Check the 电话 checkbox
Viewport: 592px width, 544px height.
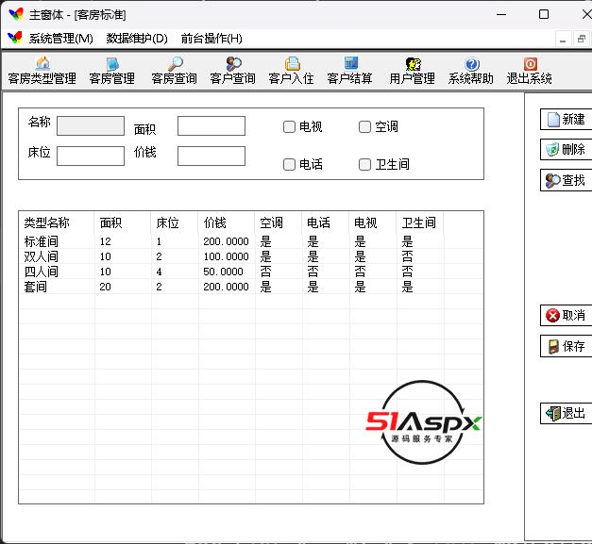coord(289,164)
